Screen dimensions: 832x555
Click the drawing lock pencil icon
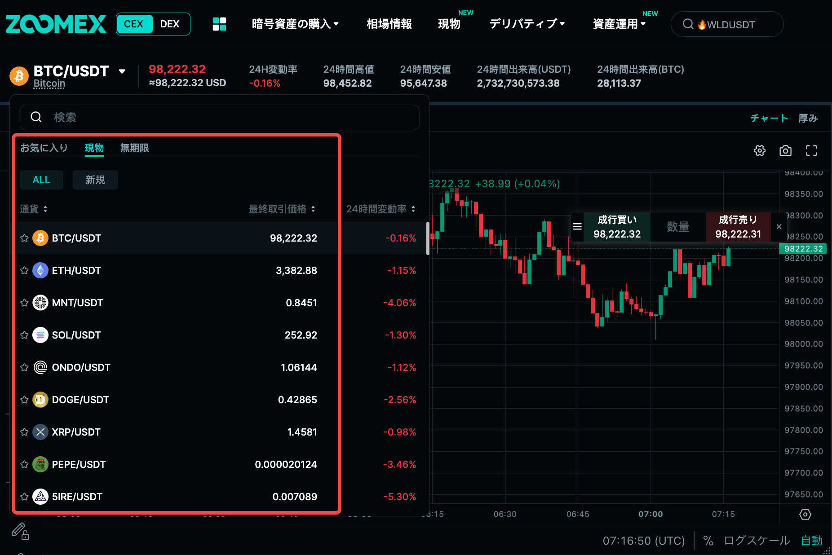pos(20,531)
